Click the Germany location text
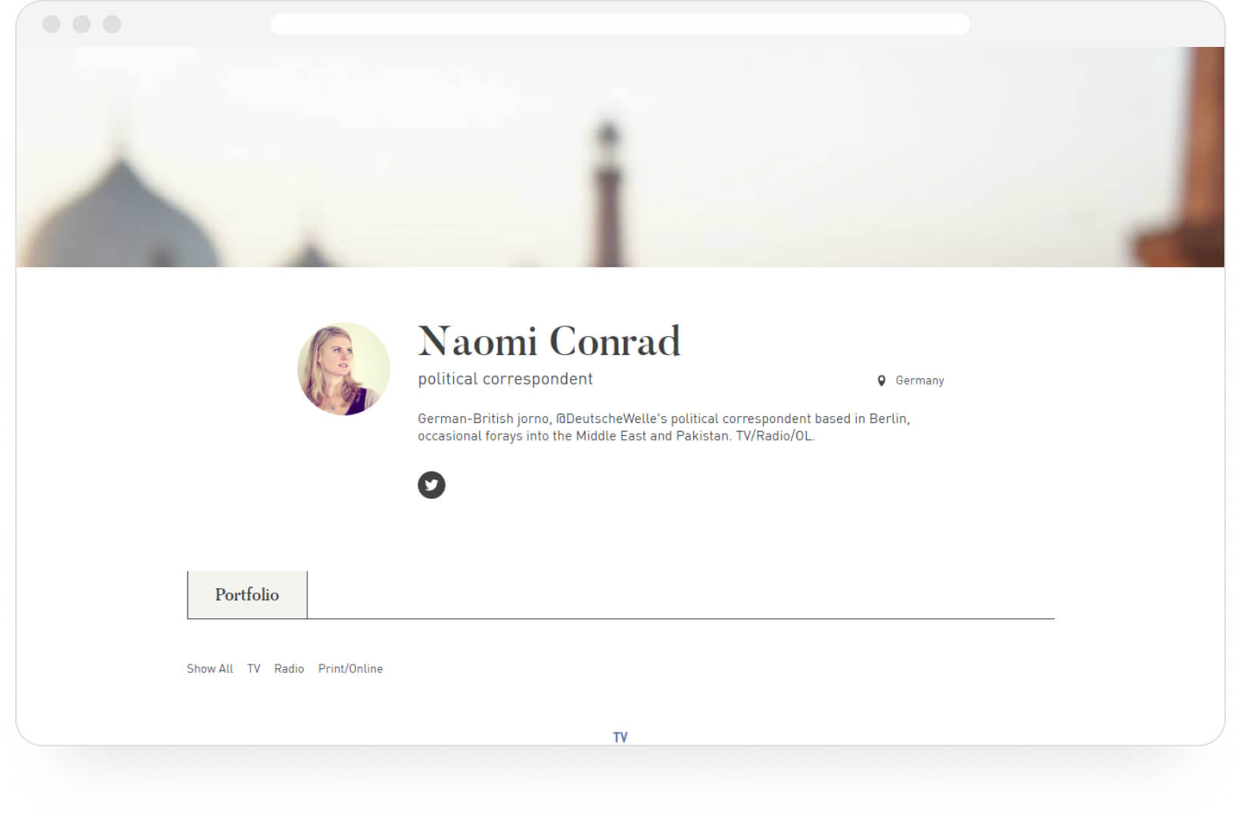 [919, 381]
